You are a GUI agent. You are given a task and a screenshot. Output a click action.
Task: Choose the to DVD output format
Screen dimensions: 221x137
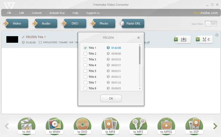(82, 126)
